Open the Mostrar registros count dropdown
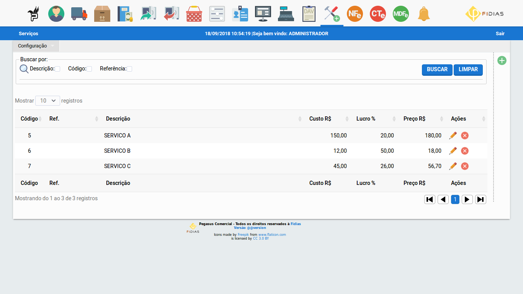 tap(47, 101)
